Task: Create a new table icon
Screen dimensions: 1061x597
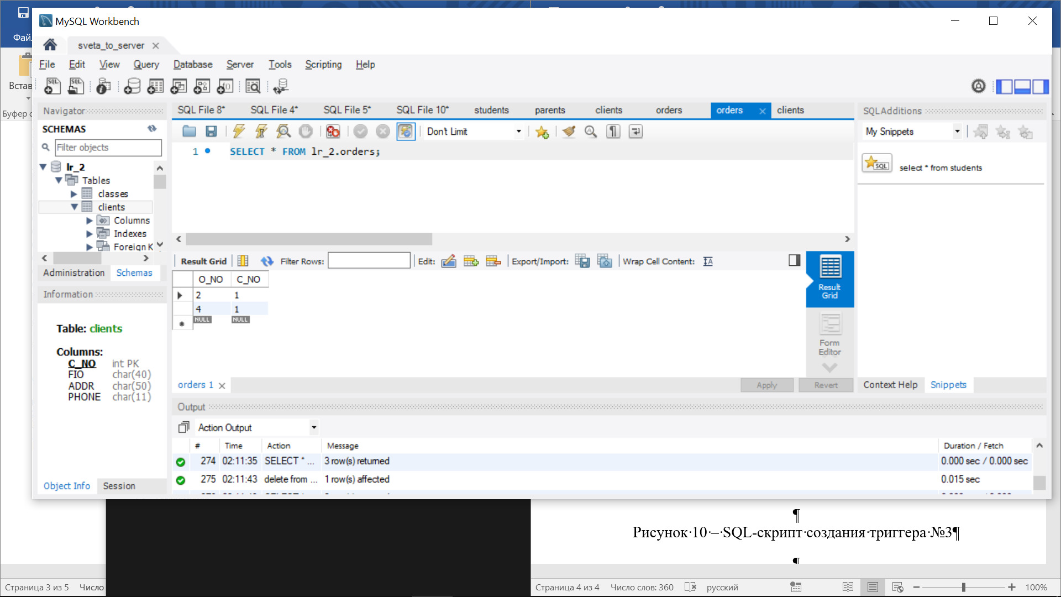Action: click(x=155, y=86)
